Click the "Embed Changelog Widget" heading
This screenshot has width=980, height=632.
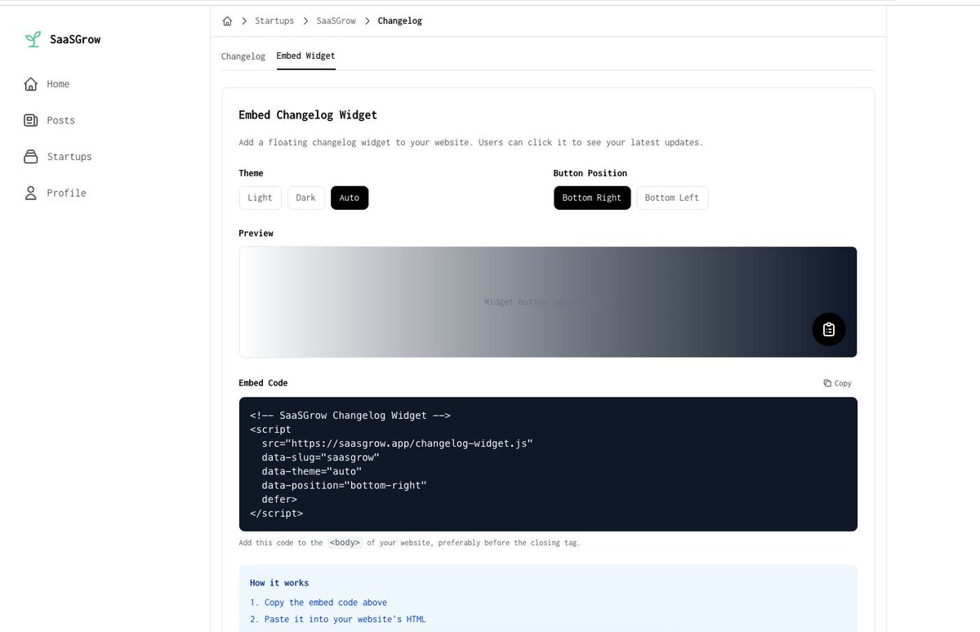[x=308, y=115]
